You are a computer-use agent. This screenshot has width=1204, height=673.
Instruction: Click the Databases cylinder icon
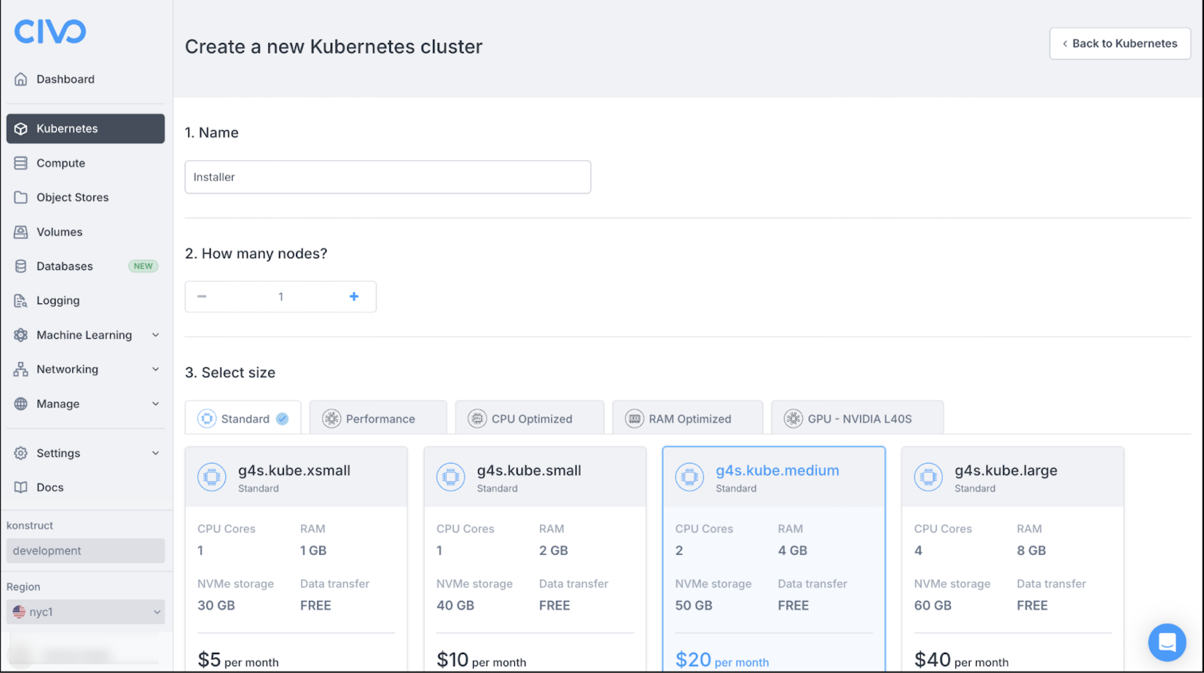coord(21,266)
